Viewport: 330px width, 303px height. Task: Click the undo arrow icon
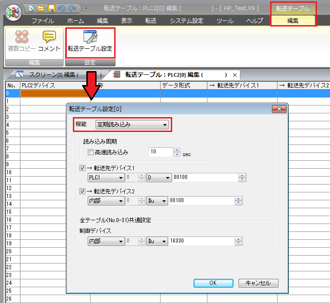61,8
